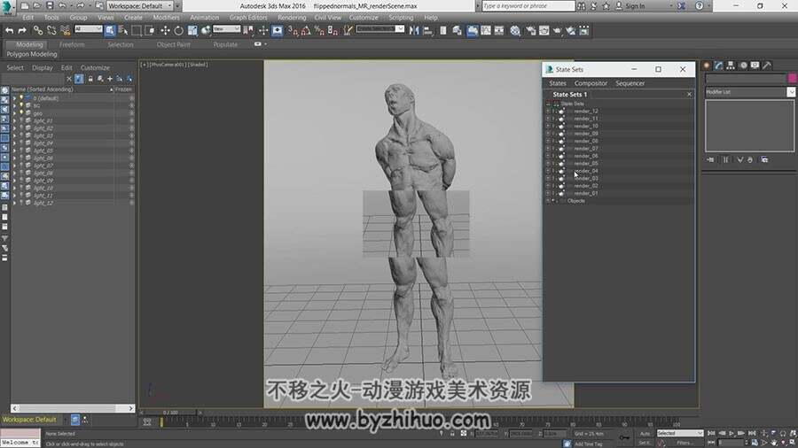Click the help keyword search field

pos(528,6)
